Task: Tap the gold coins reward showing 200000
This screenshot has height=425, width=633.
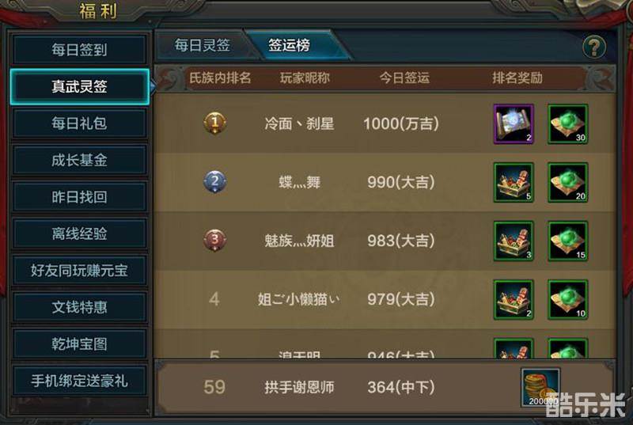Action: coord(540,387)
